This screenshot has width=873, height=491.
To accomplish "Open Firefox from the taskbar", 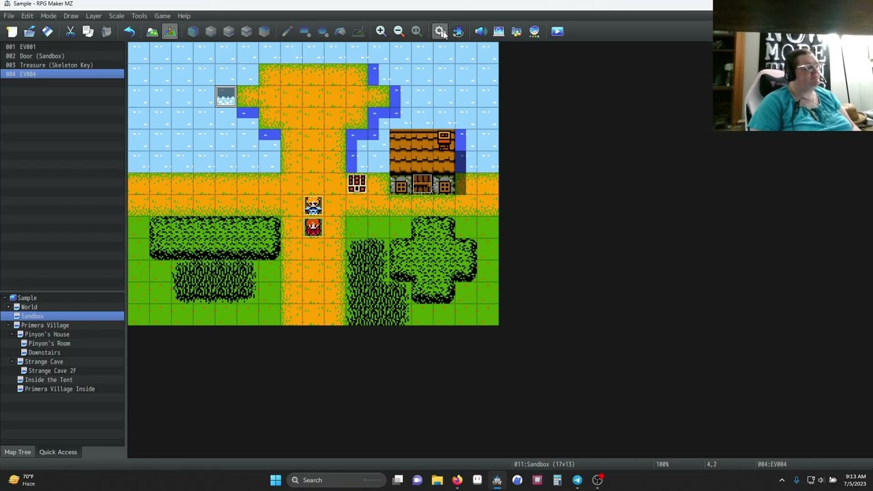I will pos(457,480).
